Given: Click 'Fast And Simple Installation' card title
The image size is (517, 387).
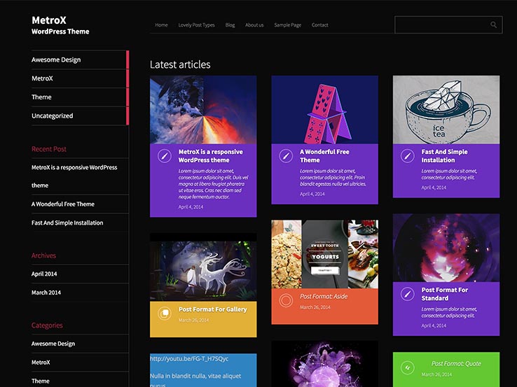Looking at the screenshot, I should tap(444, 156).
